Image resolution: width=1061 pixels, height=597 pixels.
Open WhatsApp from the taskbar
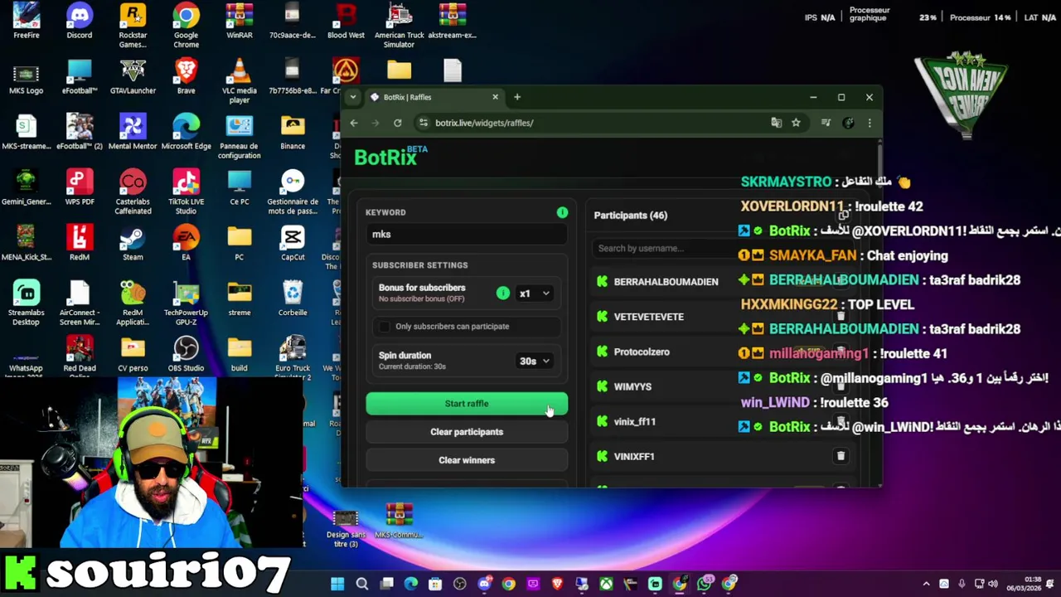[704, 584]
